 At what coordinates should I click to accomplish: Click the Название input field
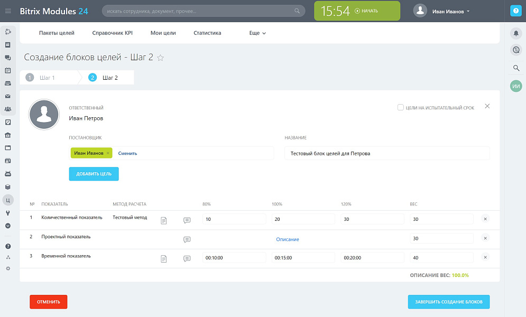(387, 153)
